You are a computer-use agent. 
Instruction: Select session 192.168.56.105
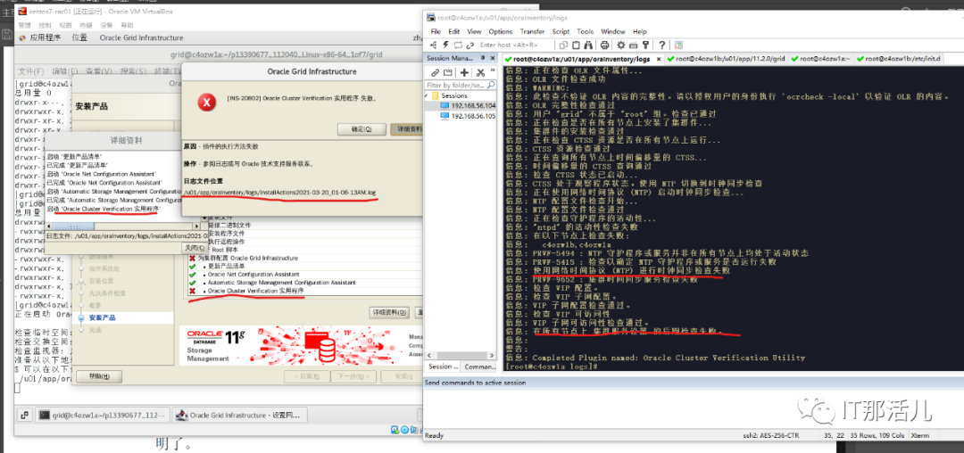467,115
